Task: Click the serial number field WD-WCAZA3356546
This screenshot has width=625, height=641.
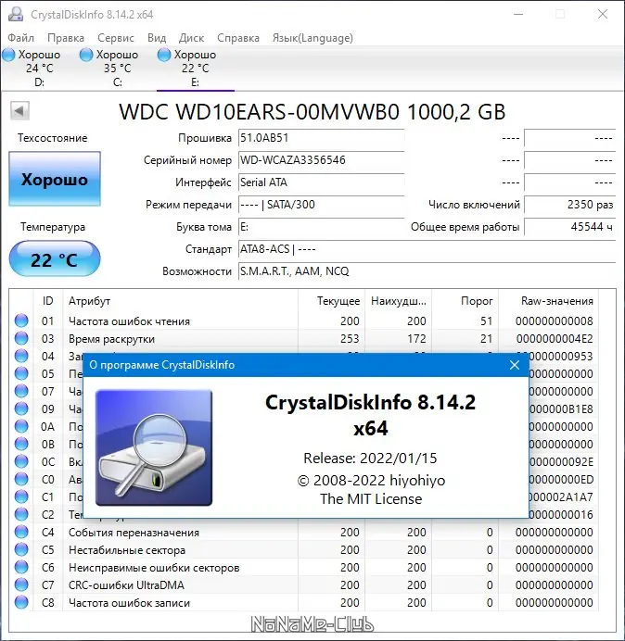Action: point(321,160)
